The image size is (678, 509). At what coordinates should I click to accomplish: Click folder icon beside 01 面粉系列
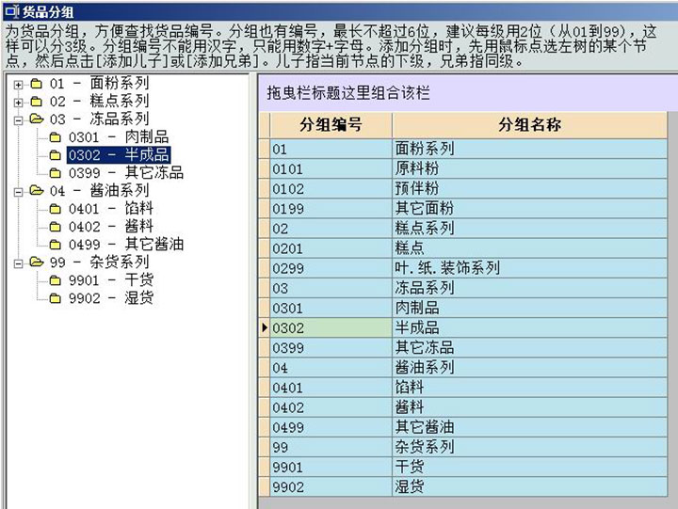pyautogui.click(x=36, y=84)
